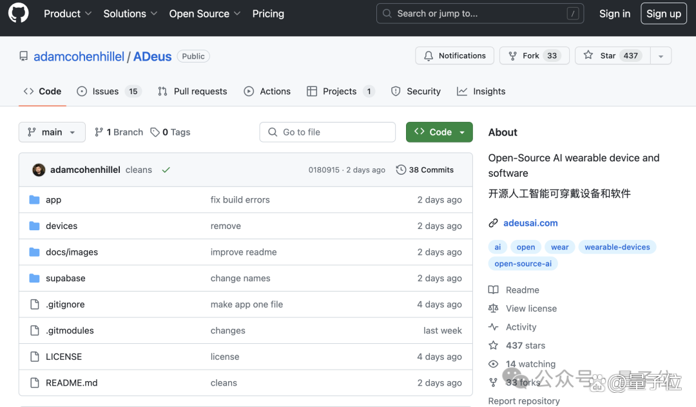This screenshot has width=696, height=407.
Task: Switch to the Security tab
Action: 416,91
